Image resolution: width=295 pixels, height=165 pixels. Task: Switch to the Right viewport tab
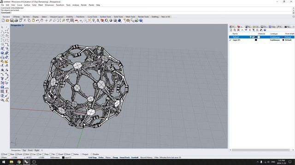37,150
